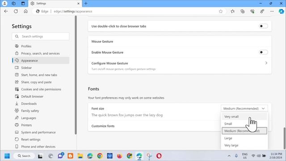The width and height of the screenshot is (286, 161).
Task: Launch Firefox from taskbar
Action: (119, 156)
